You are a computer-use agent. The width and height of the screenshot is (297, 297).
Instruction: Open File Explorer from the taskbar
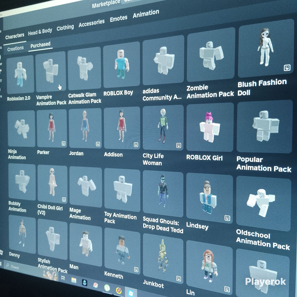click(74, 280)
